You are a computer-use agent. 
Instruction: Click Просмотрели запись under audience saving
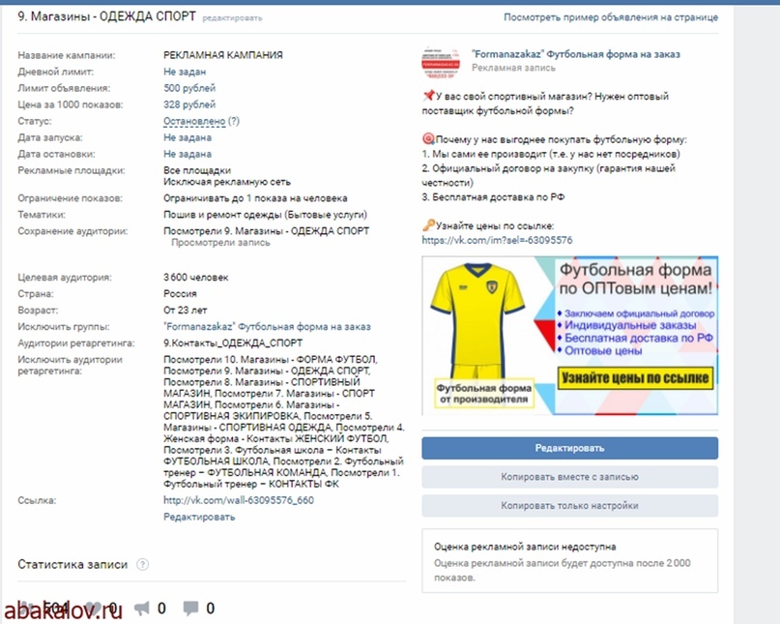point(221,243)
